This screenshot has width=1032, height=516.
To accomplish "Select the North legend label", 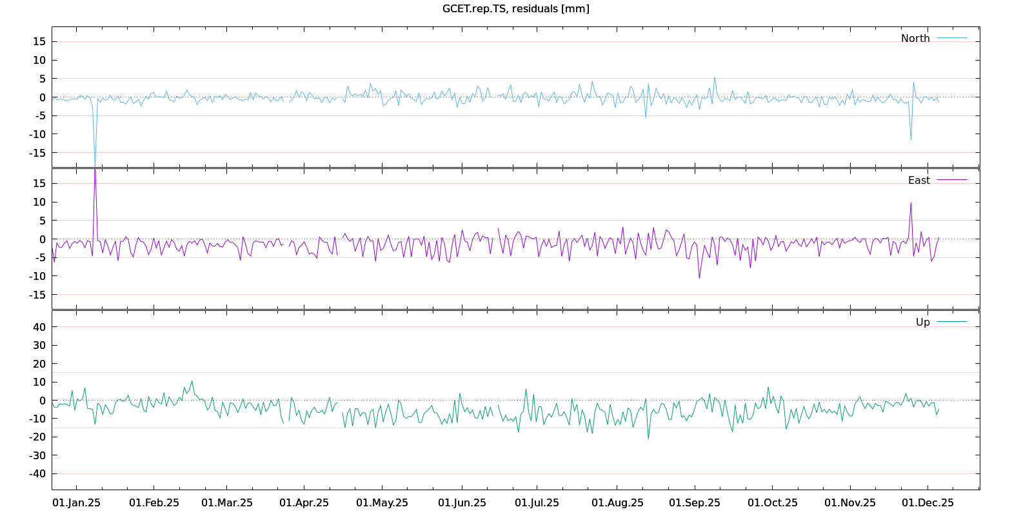I will (x=915, y=38).
